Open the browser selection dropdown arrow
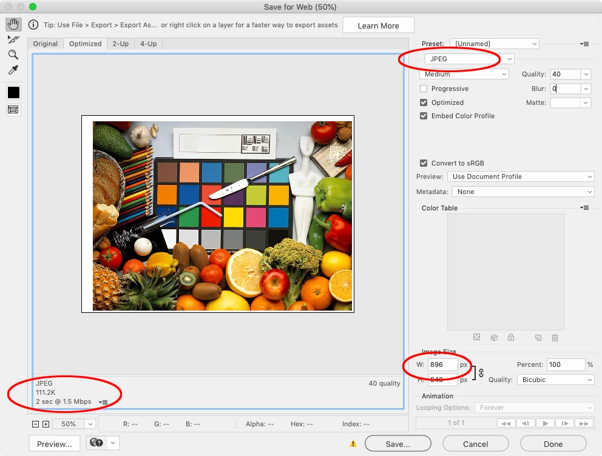This screenshot has width=602, height=456. coord(113,443)
